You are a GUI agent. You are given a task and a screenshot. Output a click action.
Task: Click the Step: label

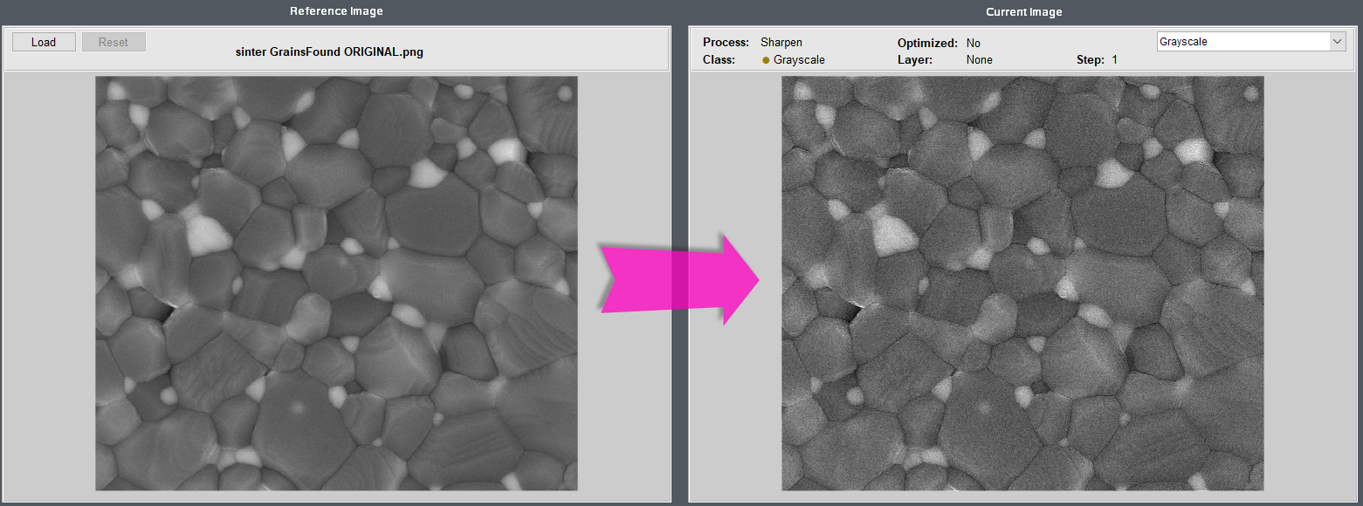pyautogui.click(x=1091, y=60)
